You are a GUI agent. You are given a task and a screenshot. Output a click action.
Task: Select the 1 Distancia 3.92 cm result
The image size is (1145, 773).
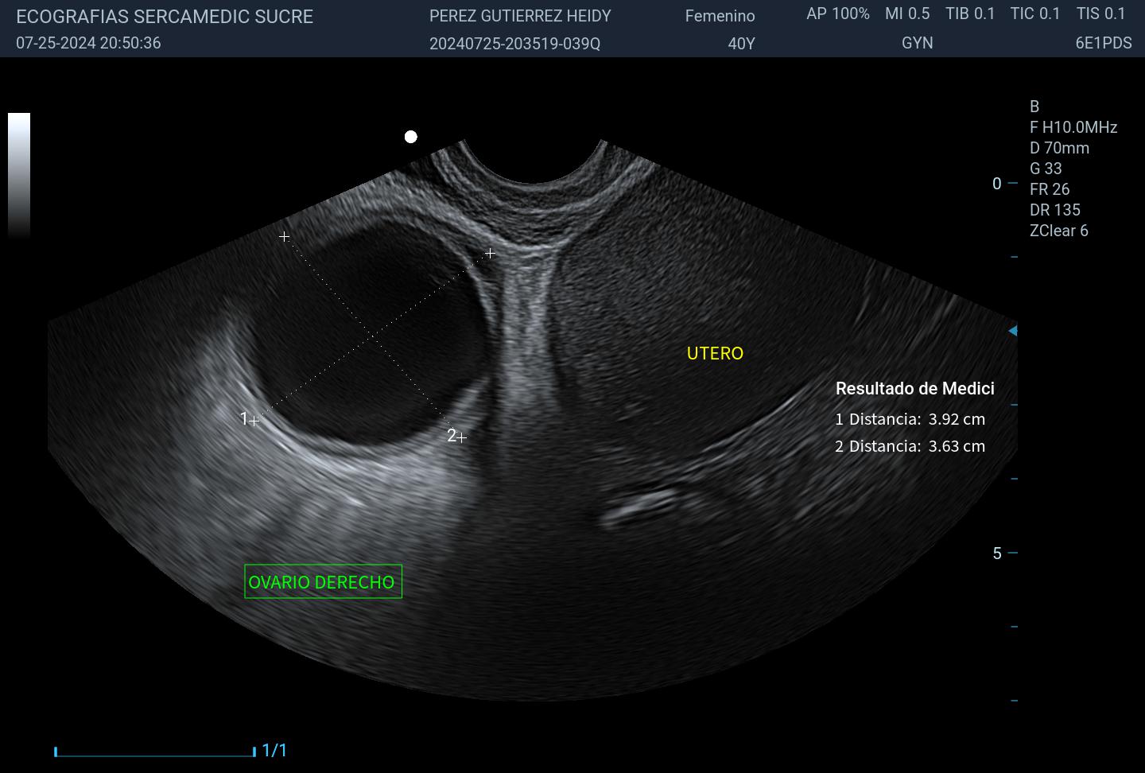(x=910, y=419)
